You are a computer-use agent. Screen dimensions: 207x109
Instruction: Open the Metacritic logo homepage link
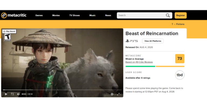pos(14,15)
